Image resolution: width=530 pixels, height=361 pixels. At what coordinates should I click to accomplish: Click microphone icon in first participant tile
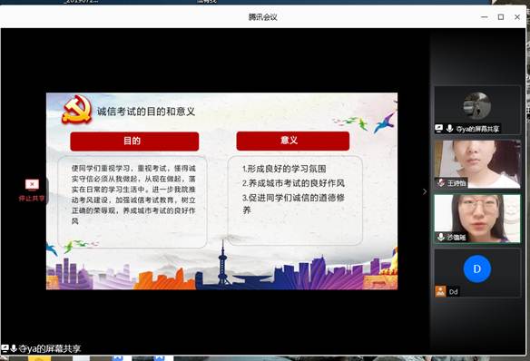449,129
